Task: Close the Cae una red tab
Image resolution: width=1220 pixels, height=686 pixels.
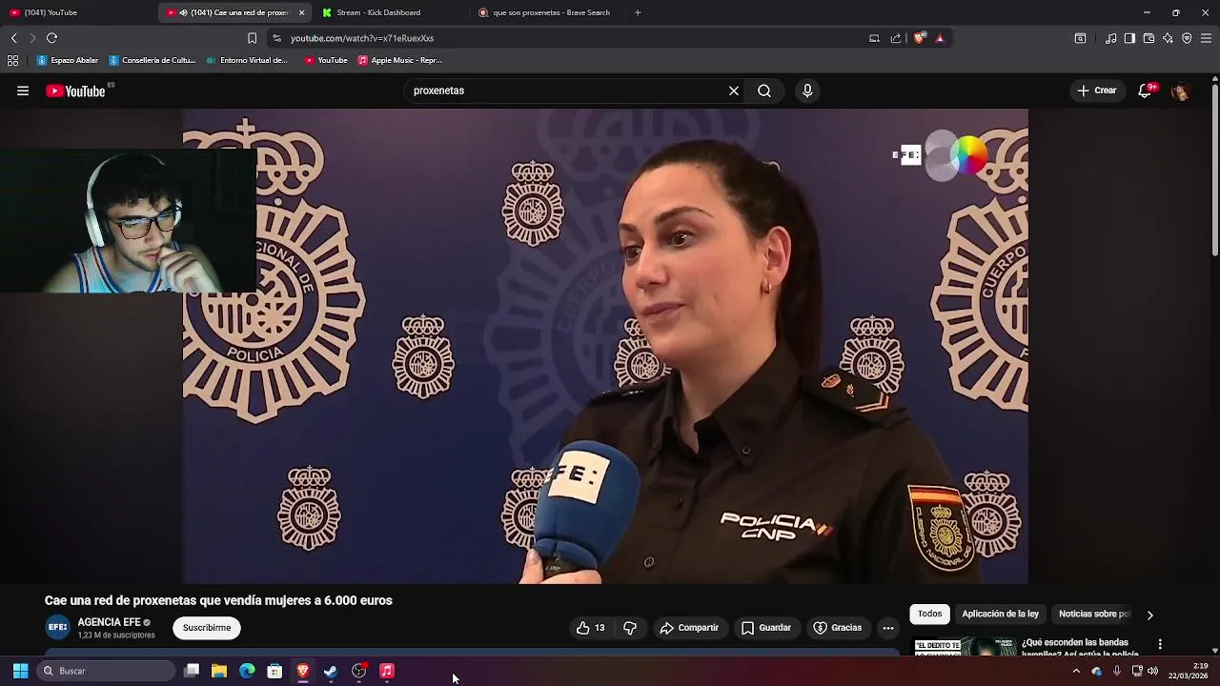Action: (301, 12)
